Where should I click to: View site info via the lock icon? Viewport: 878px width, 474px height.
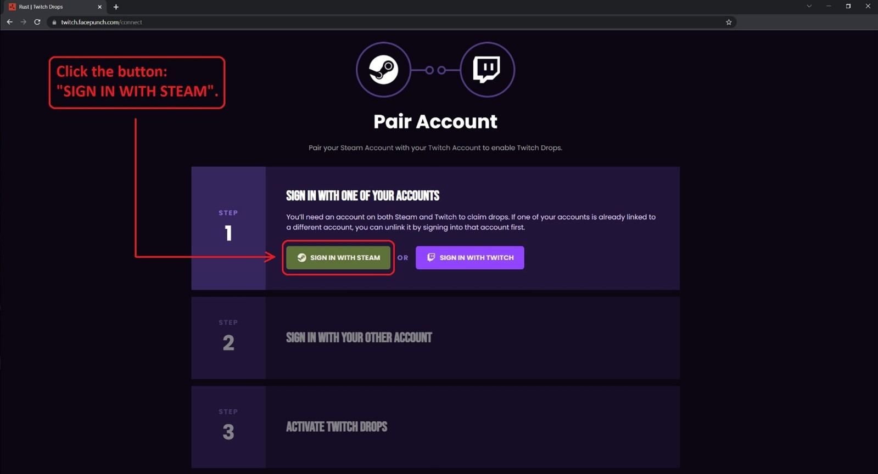tap(54, 22)
